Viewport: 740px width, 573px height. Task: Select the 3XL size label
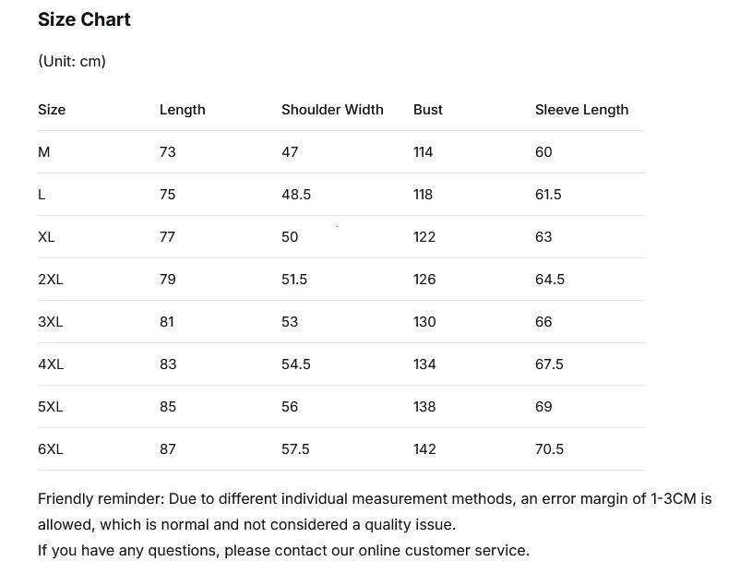[51, 322]
